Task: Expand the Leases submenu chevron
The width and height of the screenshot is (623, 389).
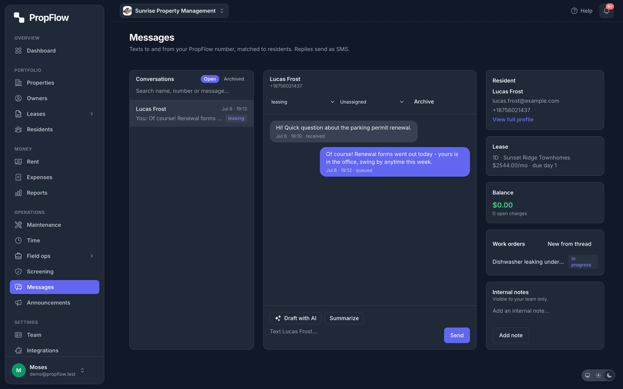Action: 92,114
